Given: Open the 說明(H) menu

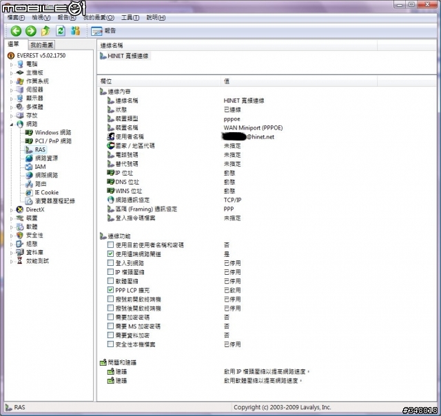Looking at the screenshot, I should 156,18.
